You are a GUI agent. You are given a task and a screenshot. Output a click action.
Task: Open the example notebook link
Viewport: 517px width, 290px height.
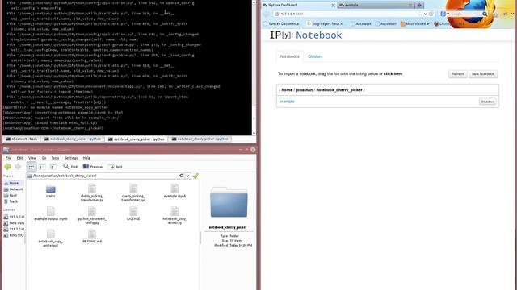point(287,101)
